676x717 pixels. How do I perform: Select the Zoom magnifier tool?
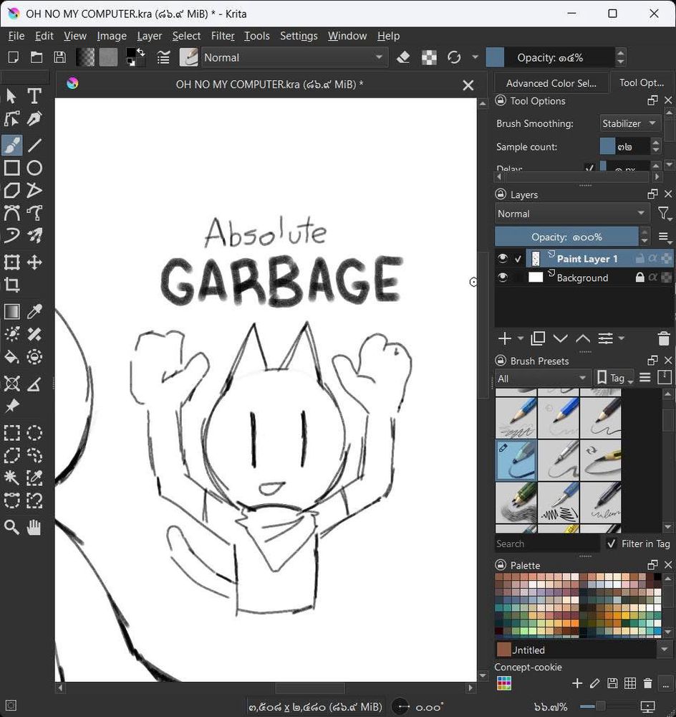point(12,527)
